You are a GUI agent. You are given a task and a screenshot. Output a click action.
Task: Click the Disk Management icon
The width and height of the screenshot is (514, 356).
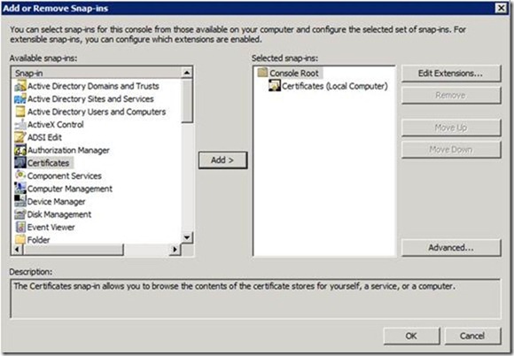(x=20, y=214)
